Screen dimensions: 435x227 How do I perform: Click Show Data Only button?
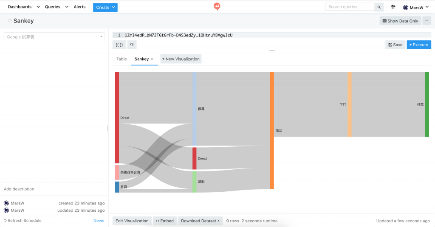(400, 21)
